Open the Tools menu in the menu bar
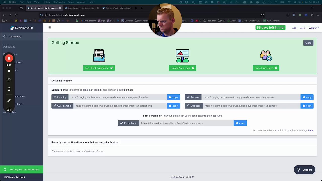This screenshot has height=181, width=322. point(71,2)
